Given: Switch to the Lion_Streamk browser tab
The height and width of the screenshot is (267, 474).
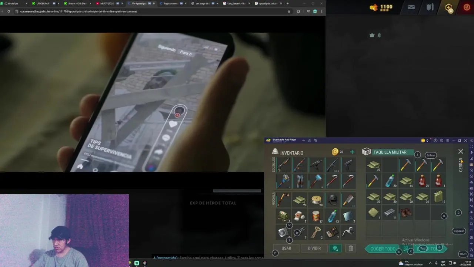Looking at the screenshot, I should coord(236,3).
